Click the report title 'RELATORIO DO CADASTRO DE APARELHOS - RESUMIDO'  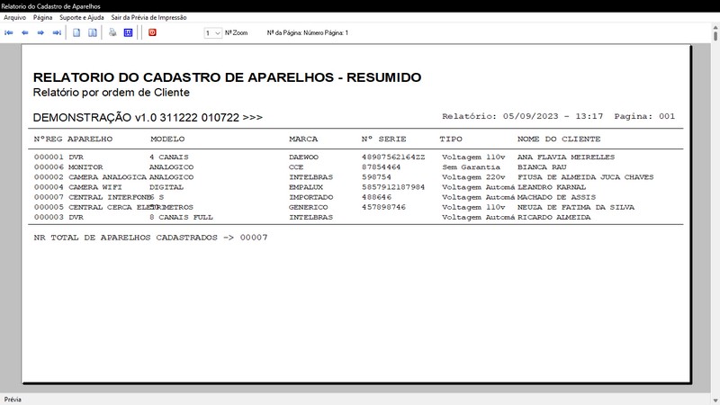pos(228,77)
